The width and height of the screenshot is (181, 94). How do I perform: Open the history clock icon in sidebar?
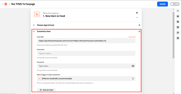[x=178, y=27]
